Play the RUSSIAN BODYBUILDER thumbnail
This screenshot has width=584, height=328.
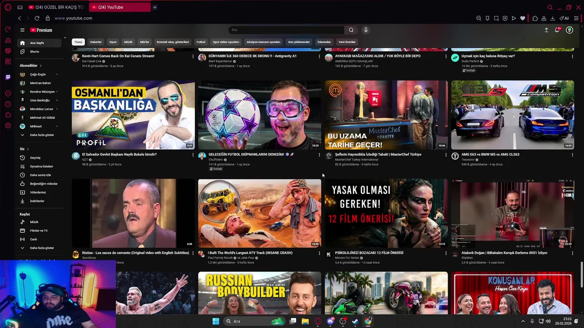click(x=260, y=293)
